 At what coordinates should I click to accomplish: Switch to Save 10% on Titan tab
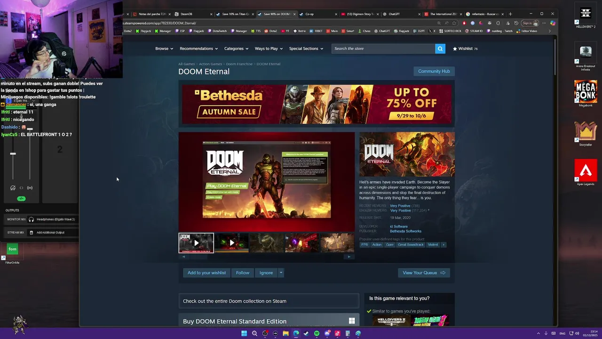(x=235, y=14)
